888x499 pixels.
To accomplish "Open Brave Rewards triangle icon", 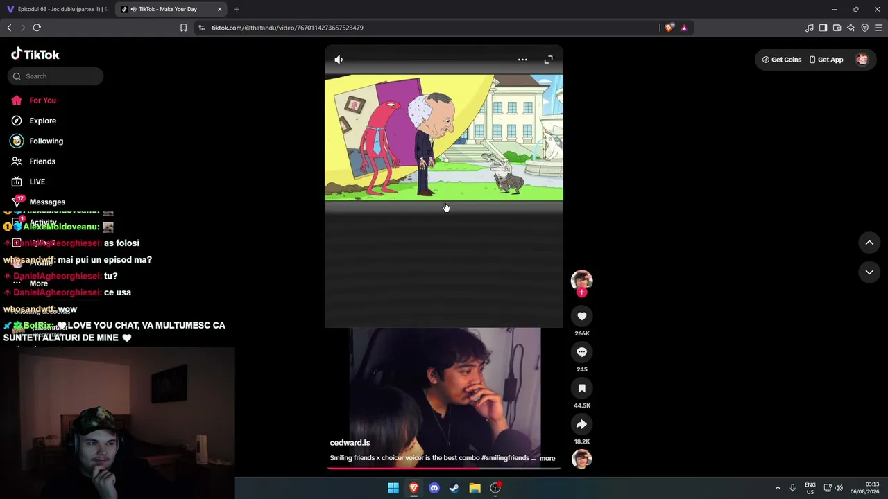I will (x=684, y=28).
